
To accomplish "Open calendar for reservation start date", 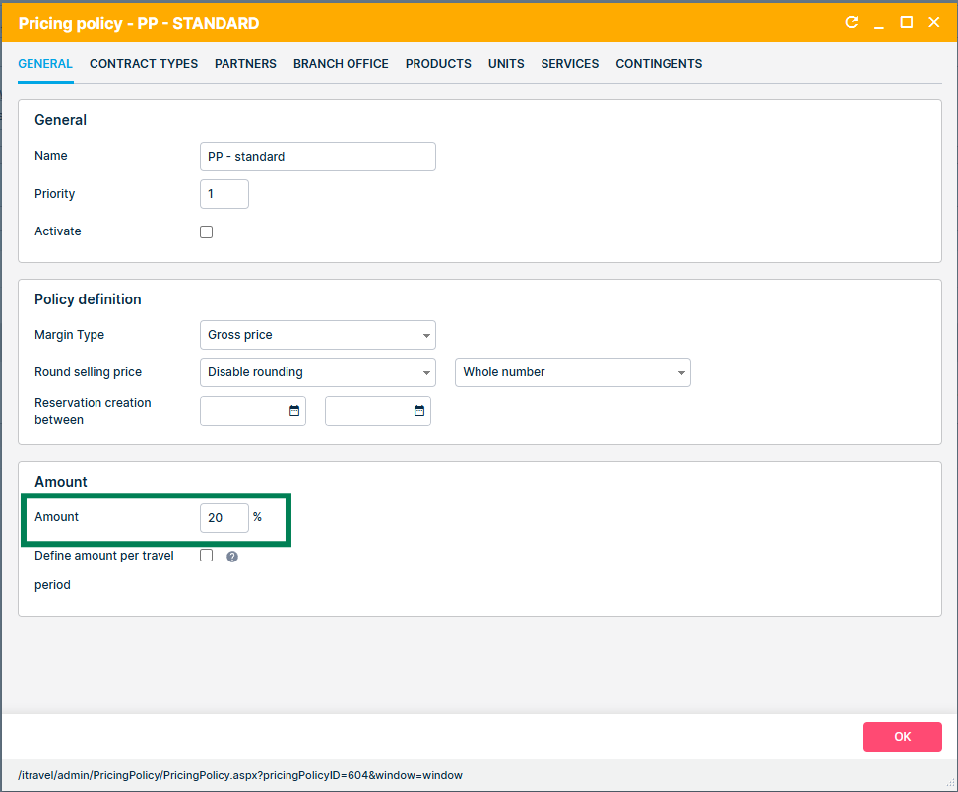I will pos(293,411).
